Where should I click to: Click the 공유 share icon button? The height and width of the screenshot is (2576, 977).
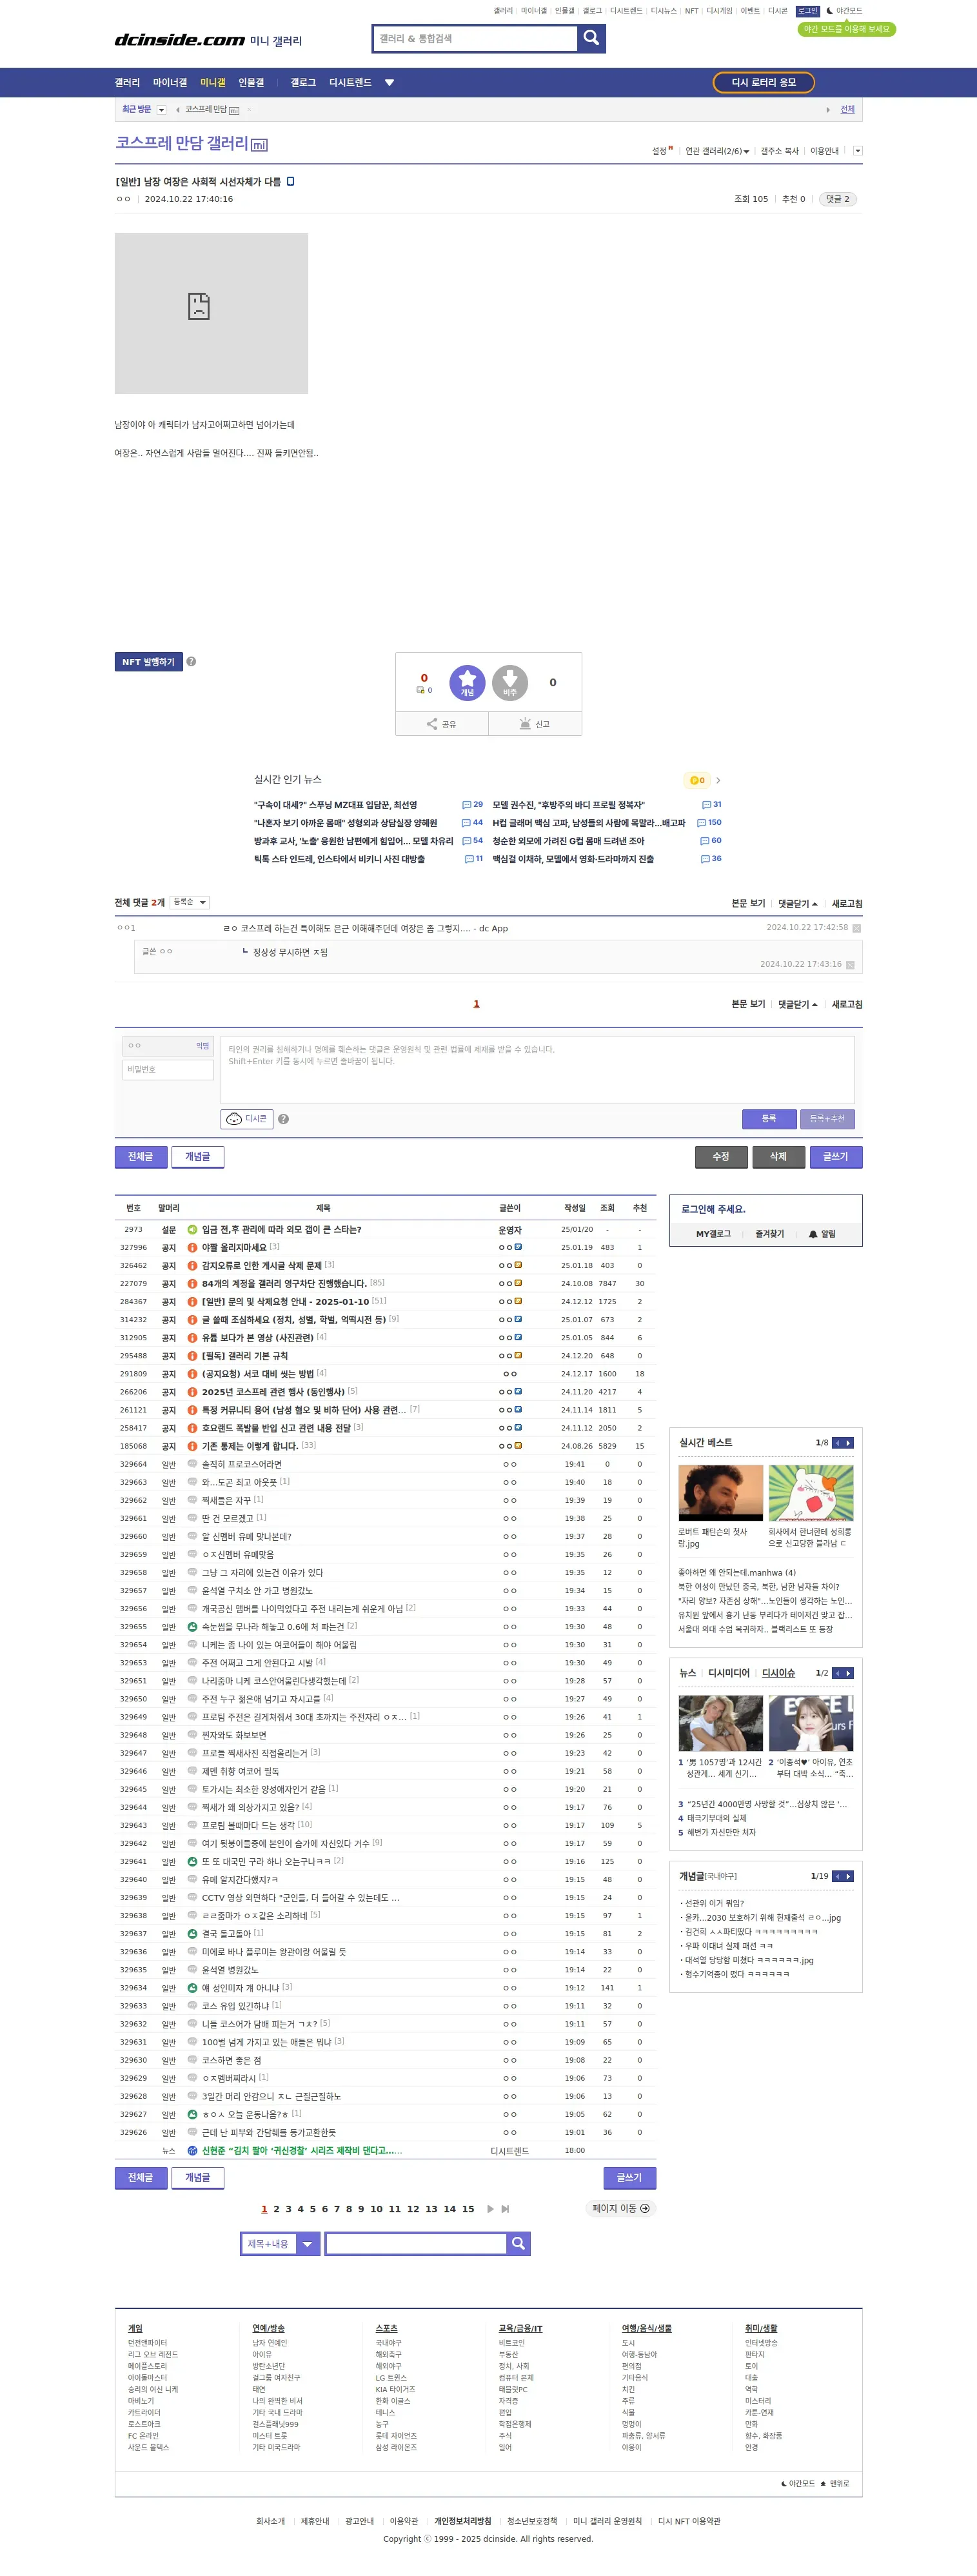(441, 724)
